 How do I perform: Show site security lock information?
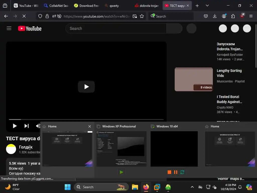pyautogui.click(x=47, y=16)
